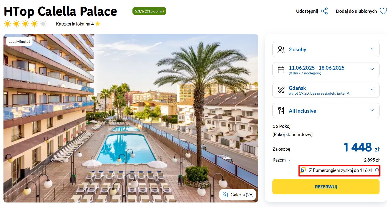Click the camera icon in Galeria button
Viewport: 387px width, 207px height.
point(225,195)
